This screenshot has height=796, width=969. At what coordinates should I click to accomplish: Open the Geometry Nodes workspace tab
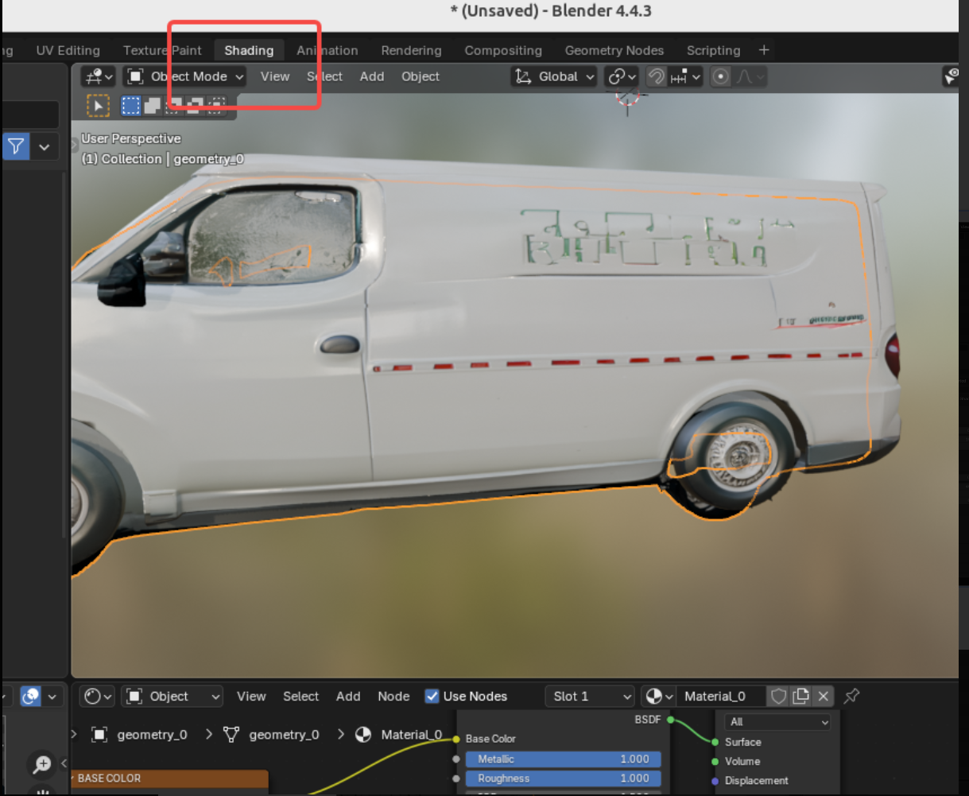click(614, 50)
